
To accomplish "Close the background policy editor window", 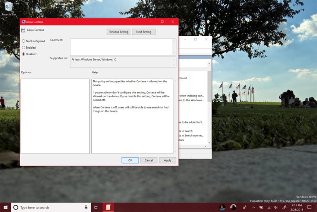I will [206, 39].
